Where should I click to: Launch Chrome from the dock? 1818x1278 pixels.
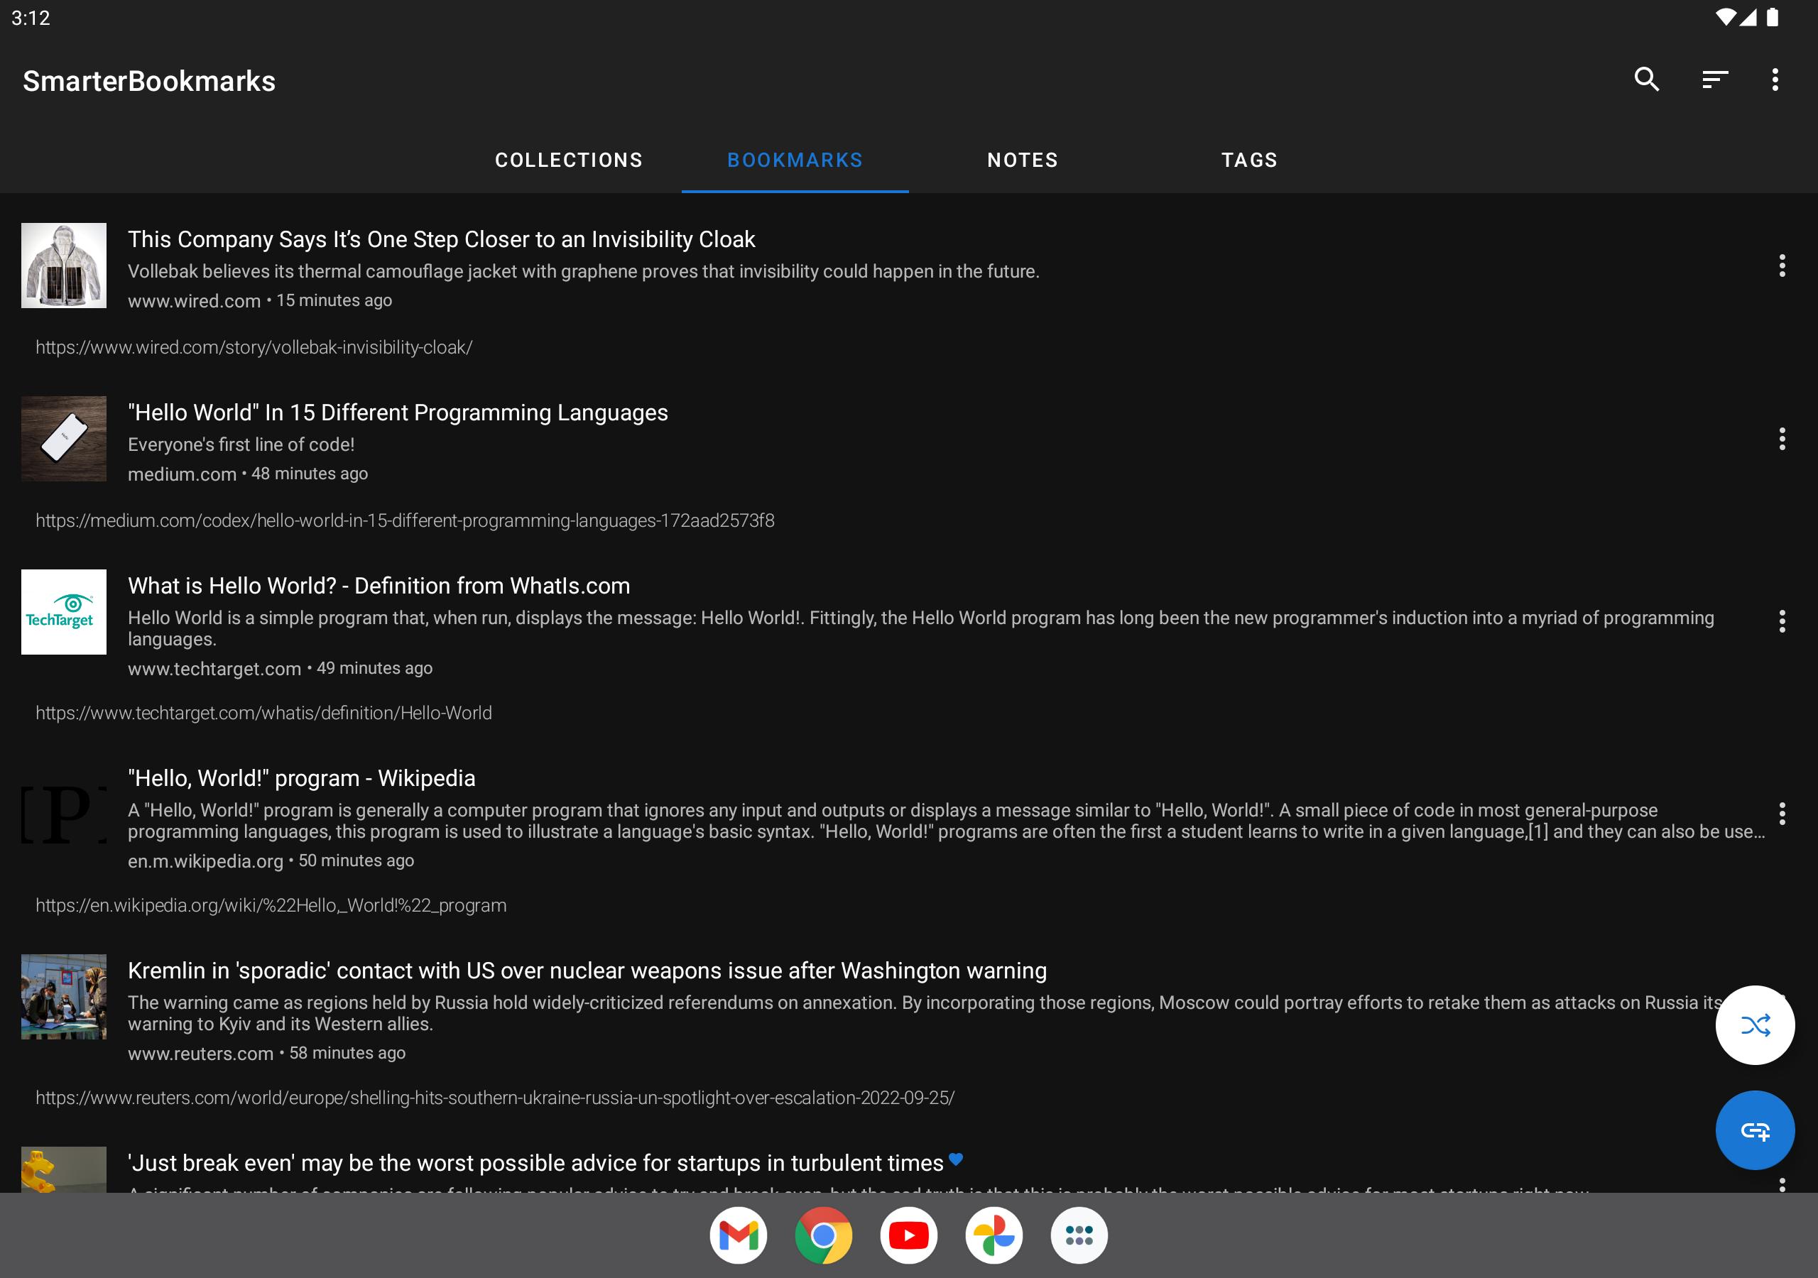pos(824,1235)
